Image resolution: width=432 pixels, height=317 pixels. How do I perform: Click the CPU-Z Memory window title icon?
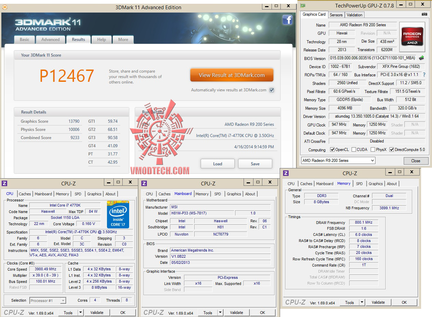[x=286, y=173]
